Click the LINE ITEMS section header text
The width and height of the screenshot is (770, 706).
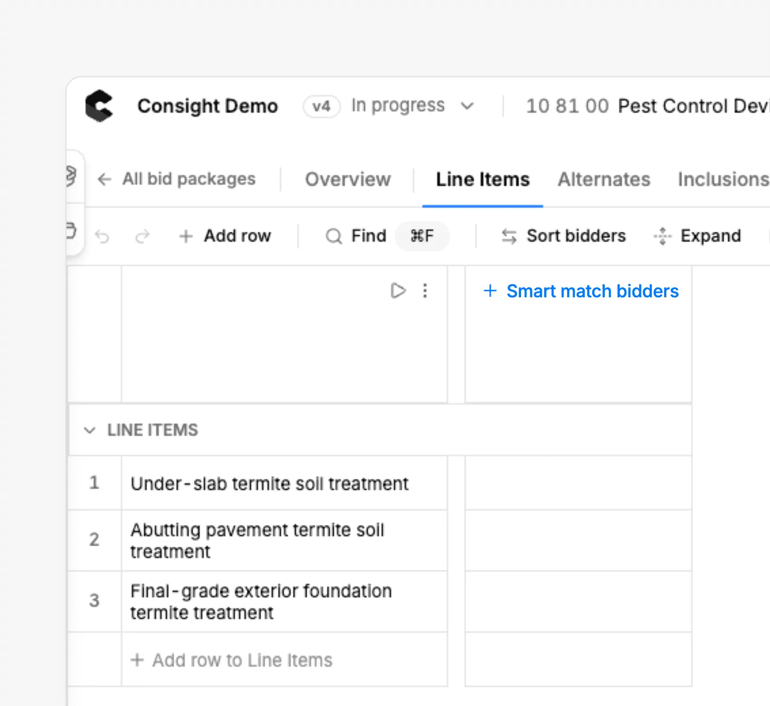[x=153, y=430]
